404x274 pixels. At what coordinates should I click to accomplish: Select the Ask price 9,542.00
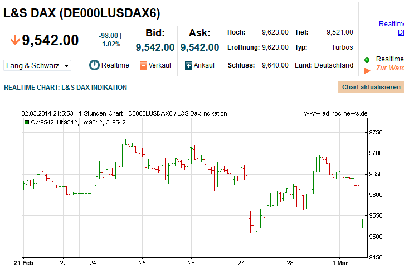point(199,47)
